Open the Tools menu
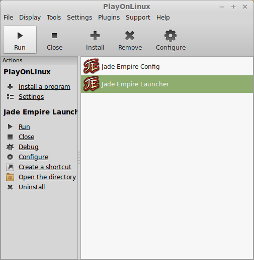The height and width of the screenshot is (260, 254). (x=54, y=18)
